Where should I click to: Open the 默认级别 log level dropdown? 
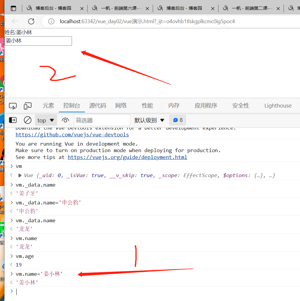click(x=149, y=120)
